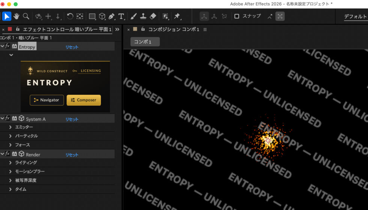Click the コンポ 1 breadcrumb button
This screenshot has height=210, width=368.
(x=145, y=42)
